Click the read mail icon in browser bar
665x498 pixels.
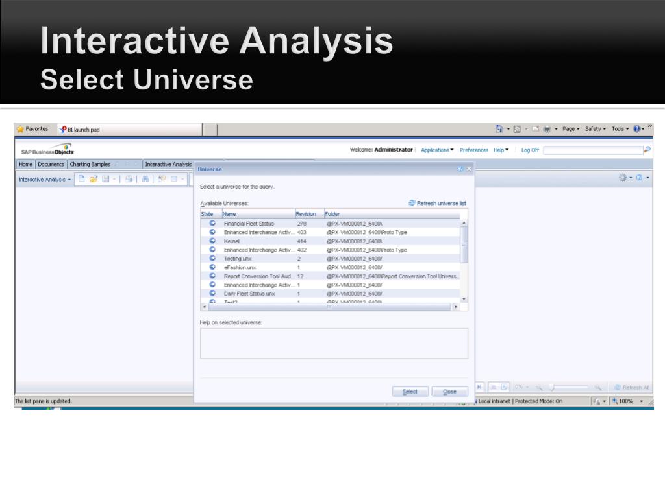point(536,129)
